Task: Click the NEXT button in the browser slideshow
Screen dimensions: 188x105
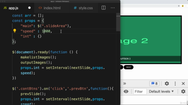Action: tap(129, 67)
